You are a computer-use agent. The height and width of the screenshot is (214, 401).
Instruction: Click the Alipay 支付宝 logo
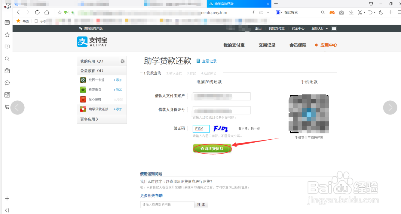click(92, 41)
